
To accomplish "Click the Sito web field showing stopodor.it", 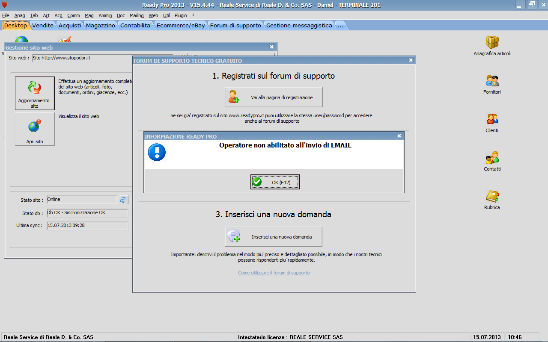I will pyautogui.click(x=103, y=58).
